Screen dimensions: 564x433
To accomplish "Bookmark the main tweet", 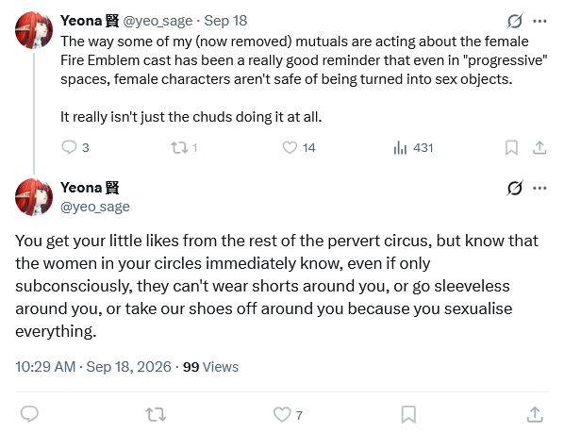I will tap(408, 414).
